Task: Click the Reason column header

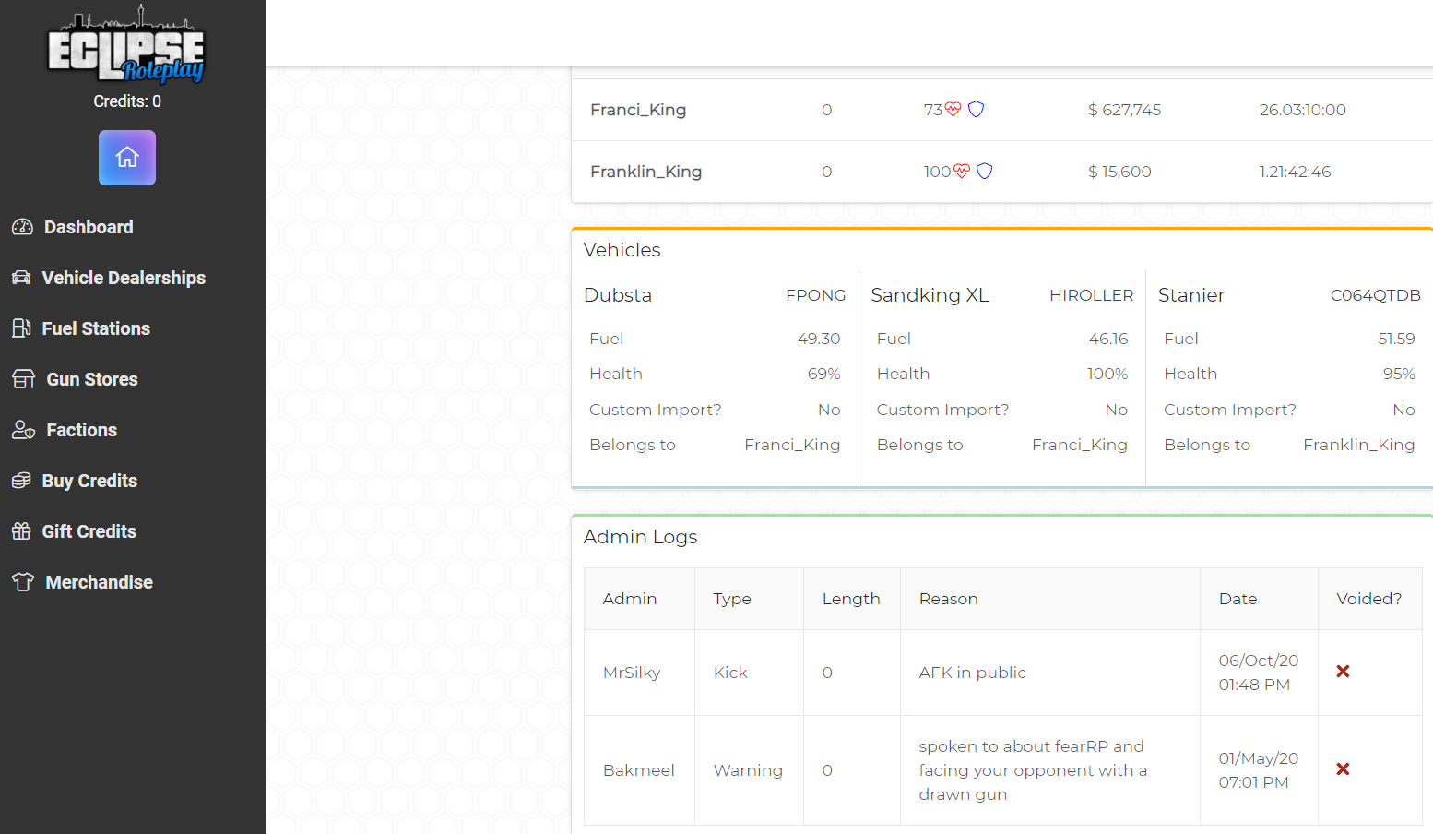Action: [x=948, y=599]
